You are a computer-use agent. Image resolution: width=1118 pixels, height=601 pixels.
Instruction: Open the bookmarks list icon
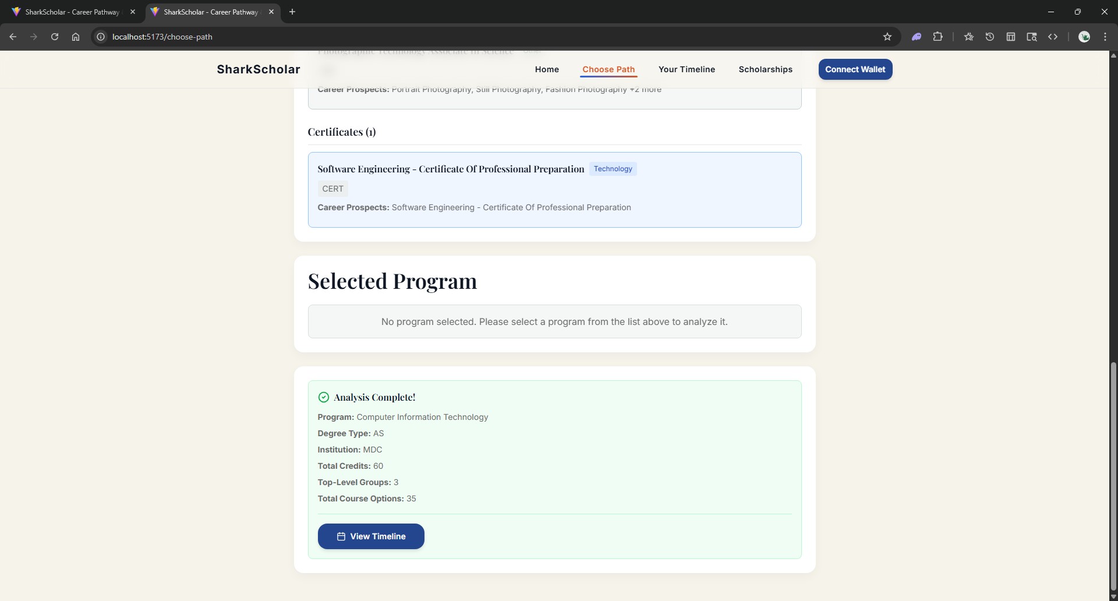click(969, 37)
